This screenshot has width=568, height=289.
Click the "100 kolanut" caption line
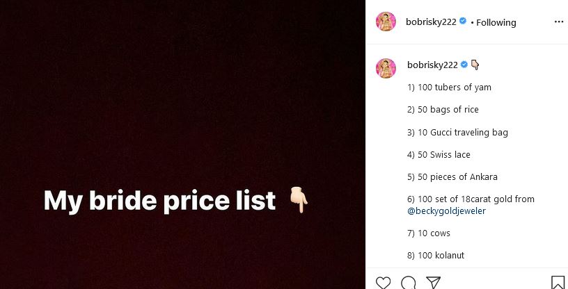click(x=436, y=256)
